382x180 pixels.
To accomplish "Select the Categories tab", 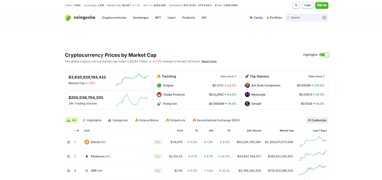I will (x=118, y=120).
